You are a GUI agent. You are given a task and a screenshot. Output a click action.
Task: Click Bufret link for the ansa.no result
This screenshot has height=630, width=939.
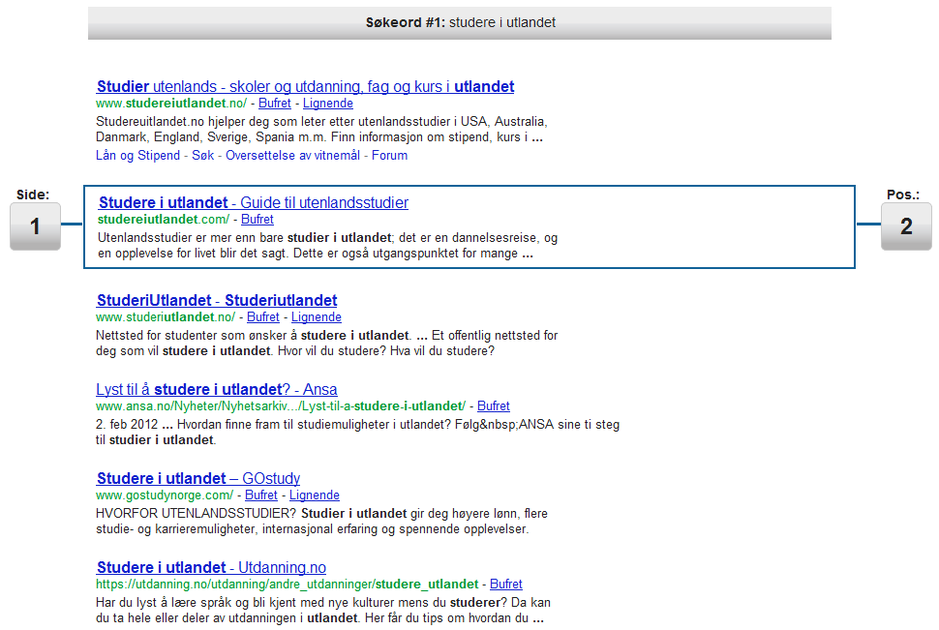(x=494, y=406)
